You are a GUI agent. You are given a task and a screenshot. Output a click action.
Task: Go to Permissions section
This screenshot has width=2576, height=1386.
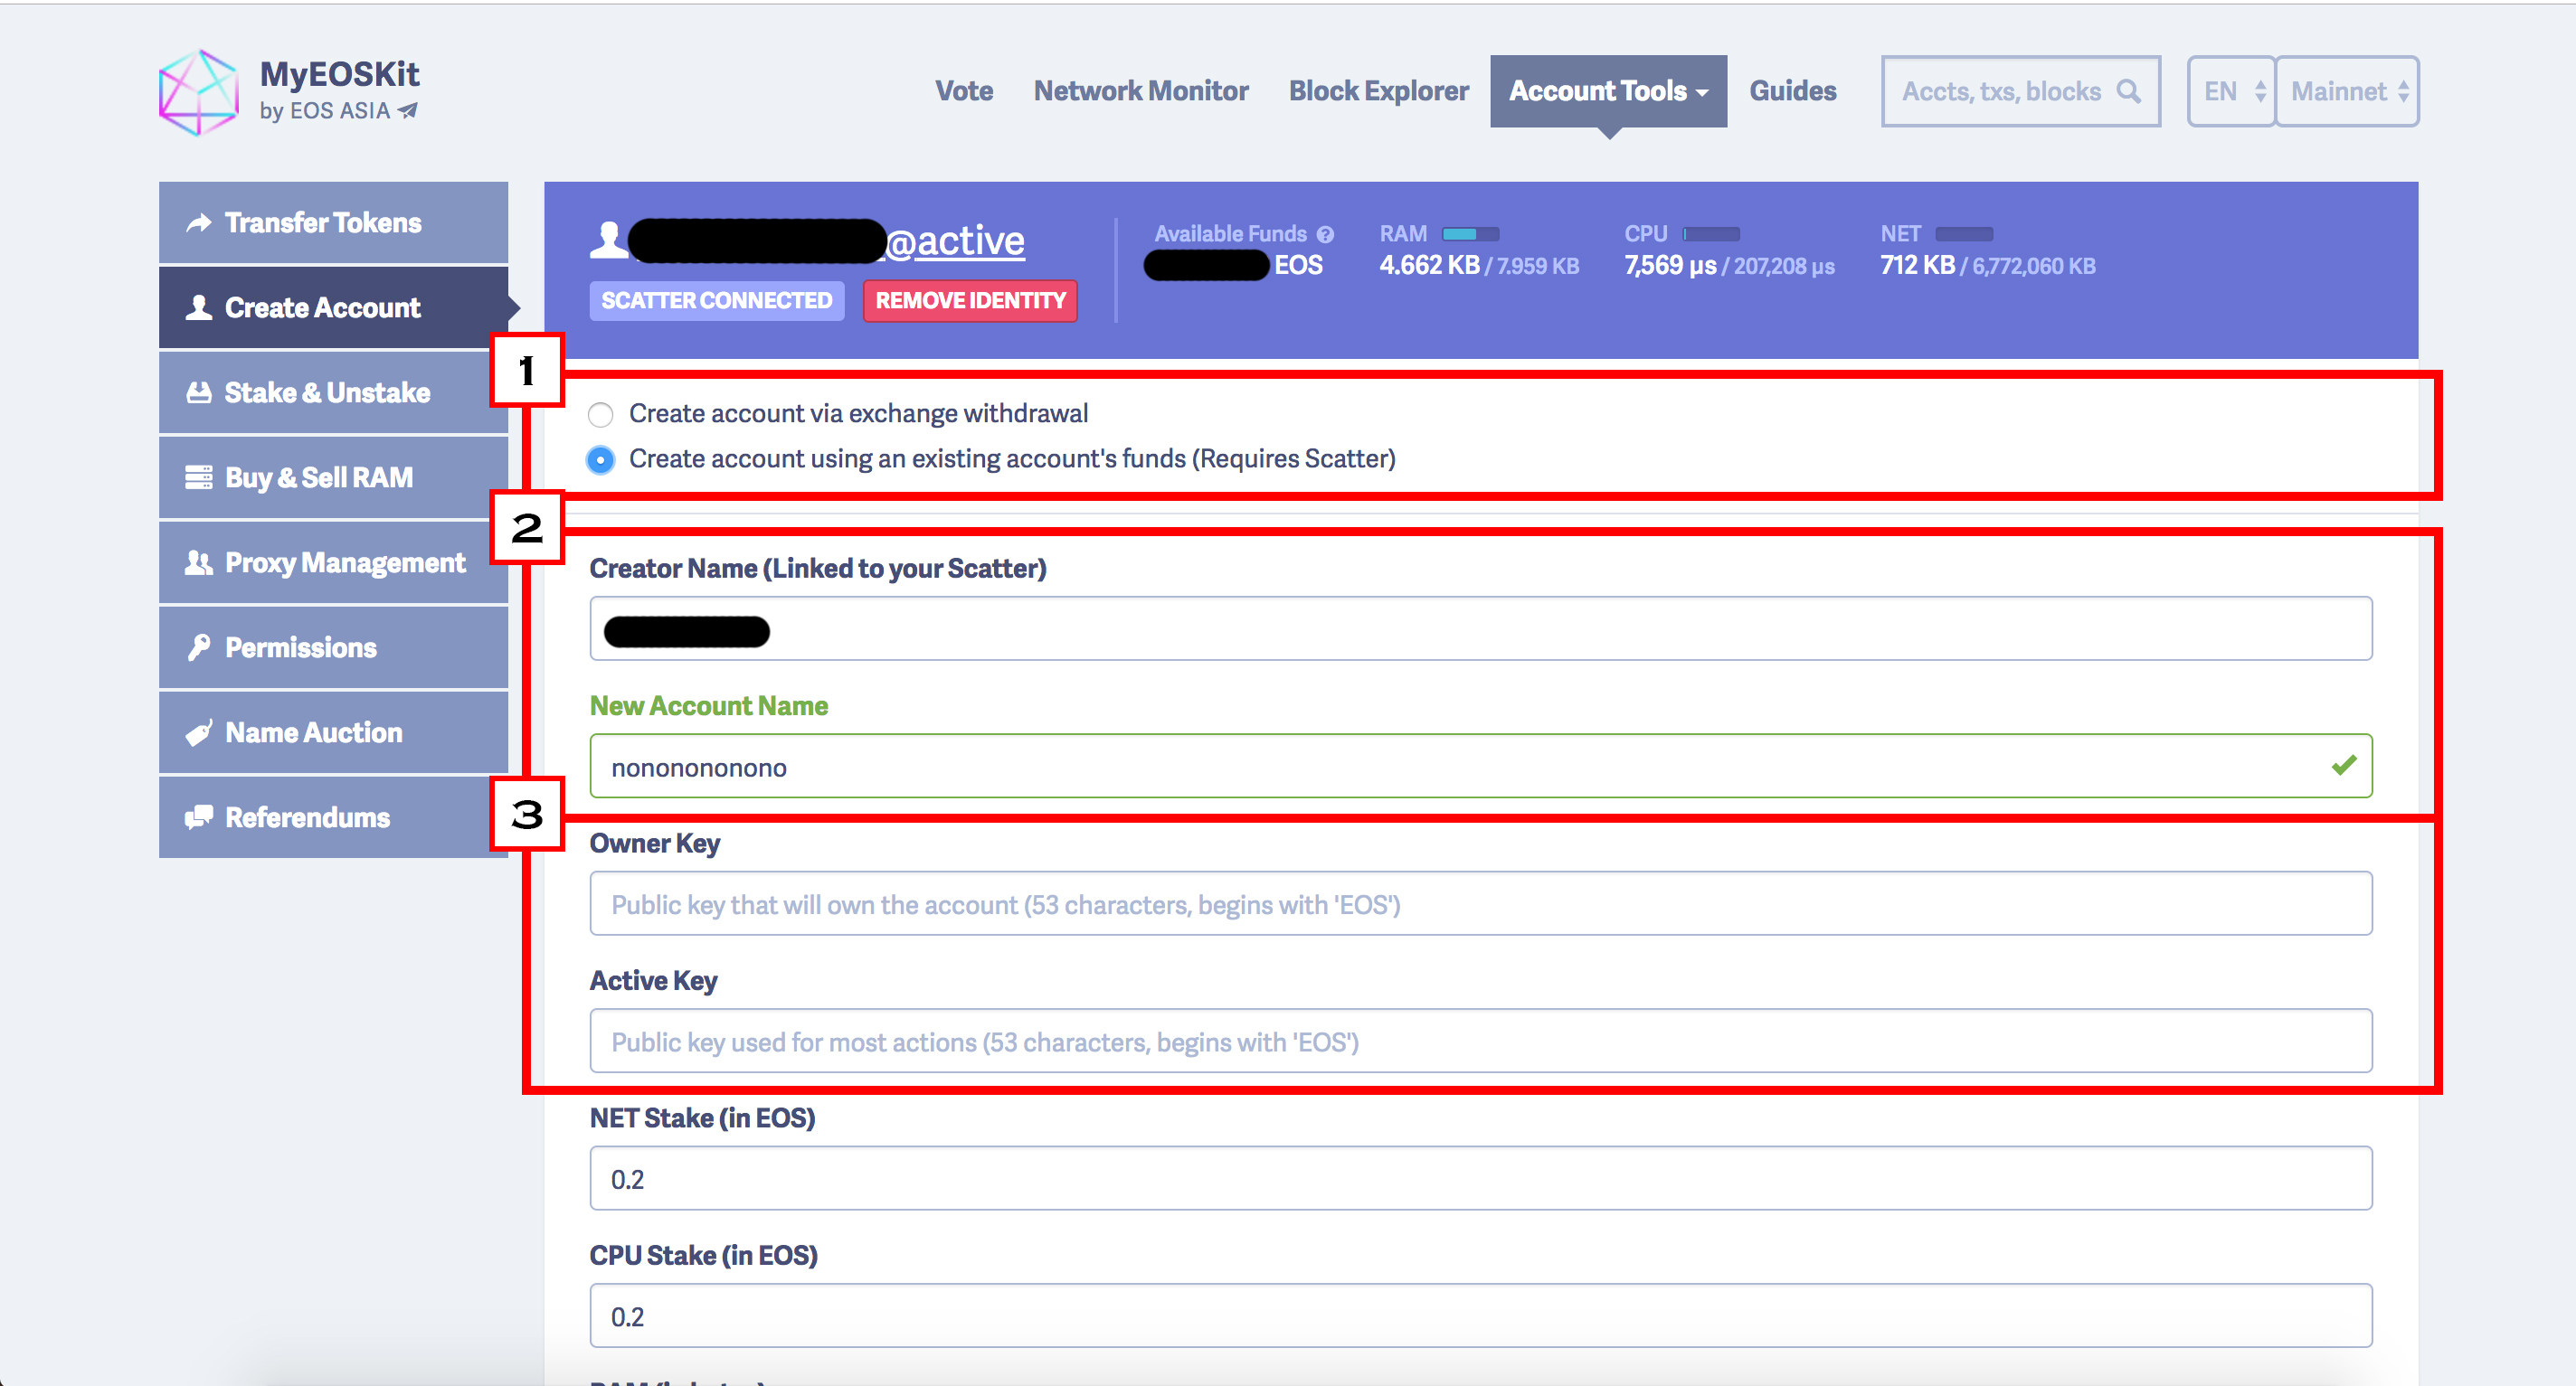pos(333,647)
